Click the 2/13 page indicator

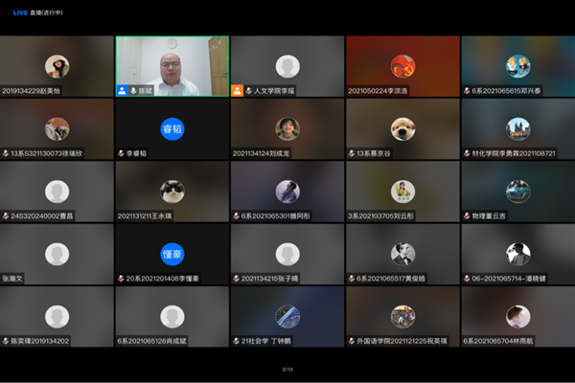[287, 369]
